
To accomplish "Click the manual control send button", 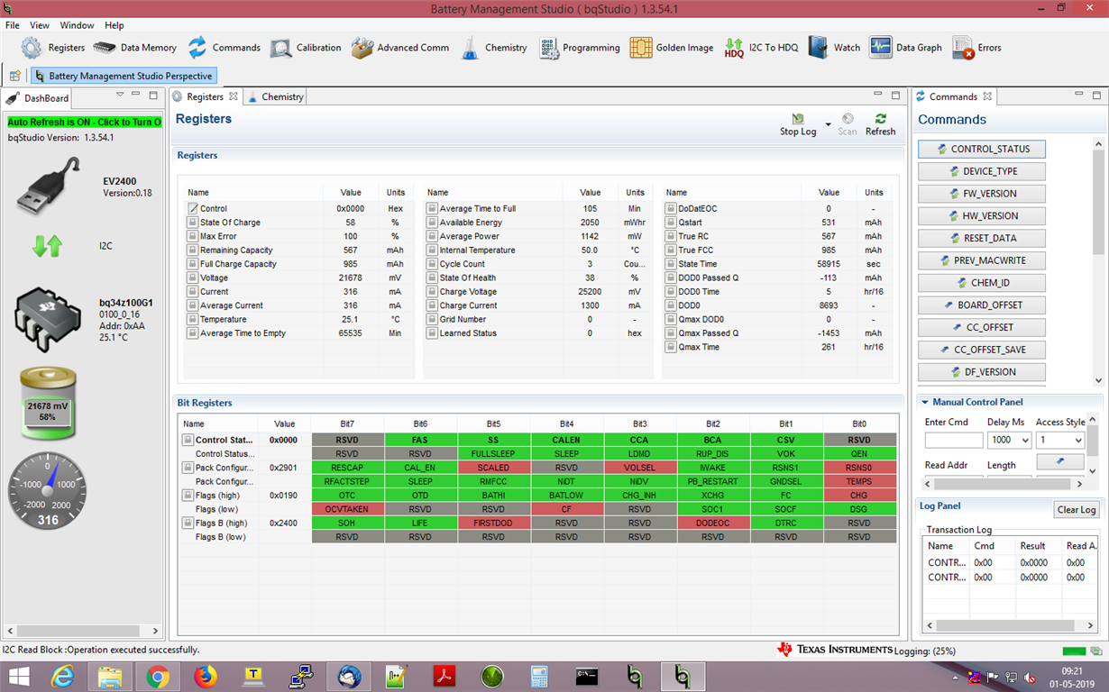I will pos(1059,462).
